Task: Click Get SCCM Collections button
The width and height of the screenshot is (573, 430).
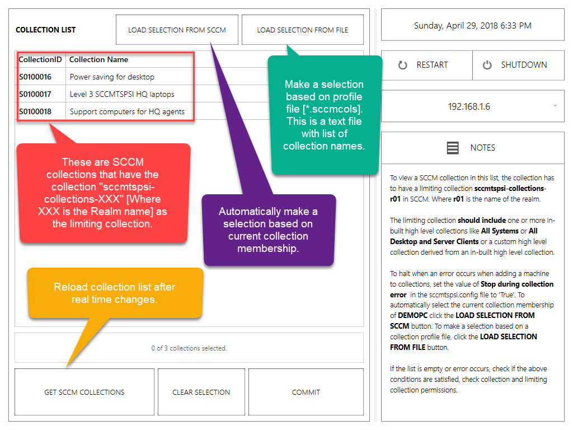Action: click(x=84, y=392)
